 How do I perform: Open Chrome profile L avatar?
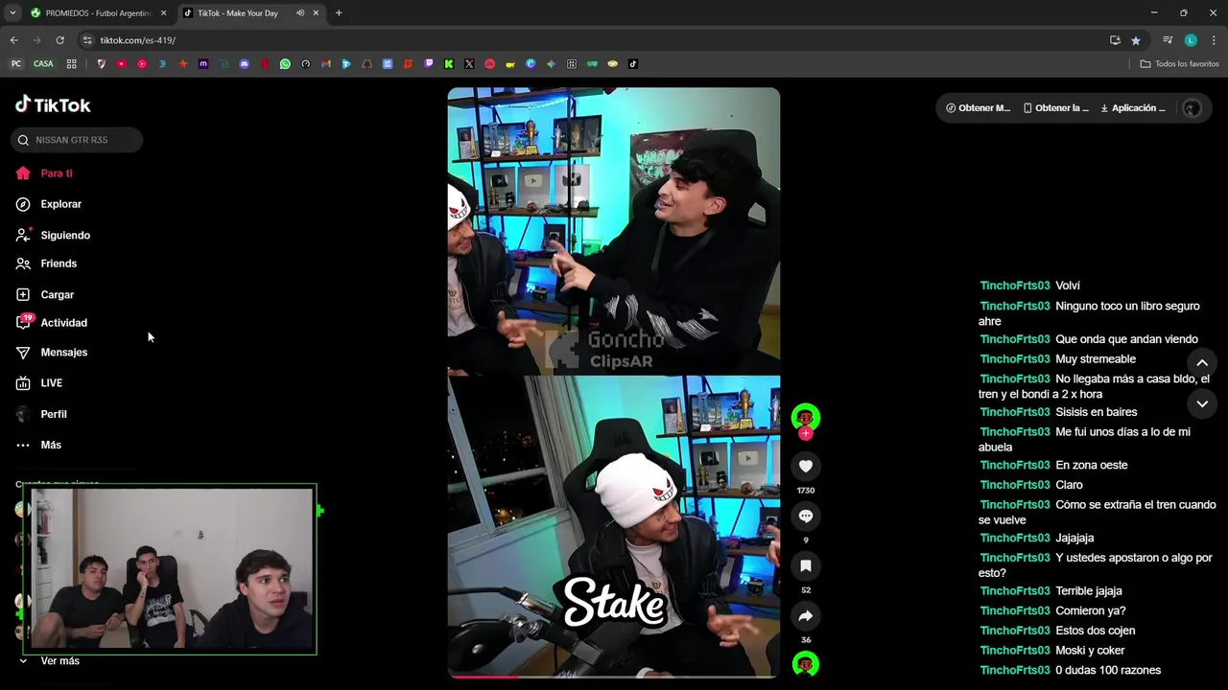1191,40
